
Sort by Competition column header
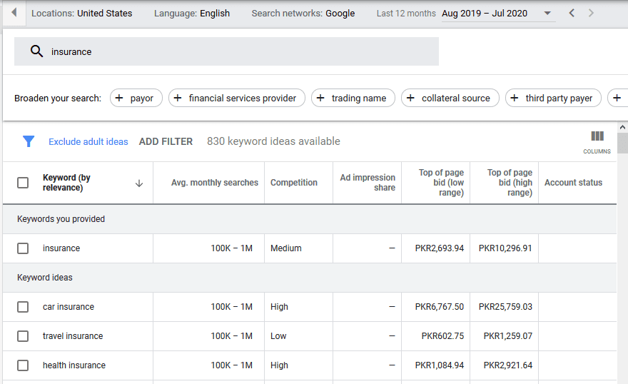[293, 183]
